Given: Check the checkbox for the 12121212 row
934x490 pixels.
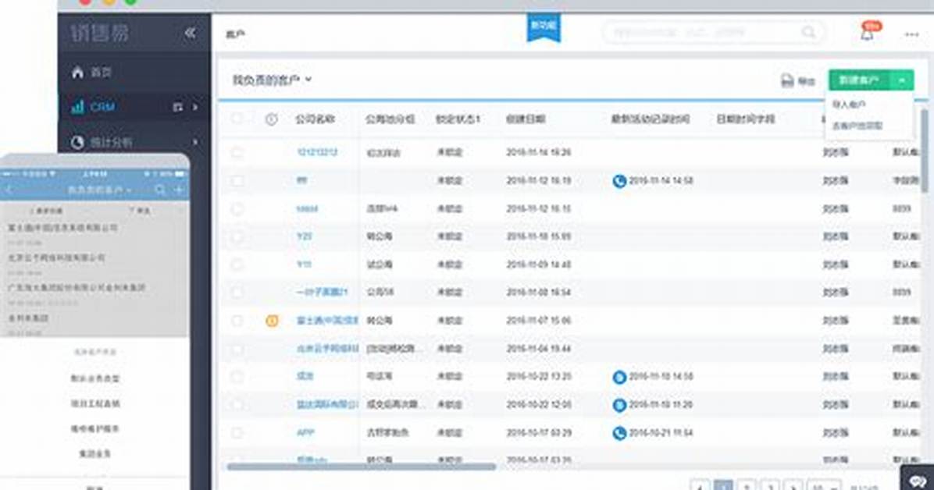Looking at the screenshot, I should pos(237,152).
